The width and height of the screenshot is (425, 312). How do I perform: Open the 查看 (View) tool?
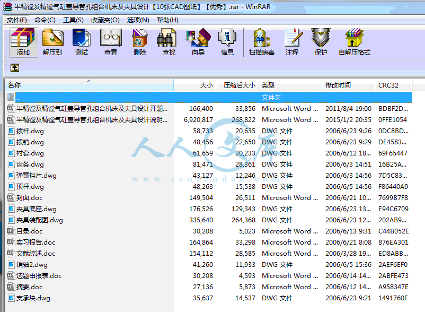click(x=111, y=42)
